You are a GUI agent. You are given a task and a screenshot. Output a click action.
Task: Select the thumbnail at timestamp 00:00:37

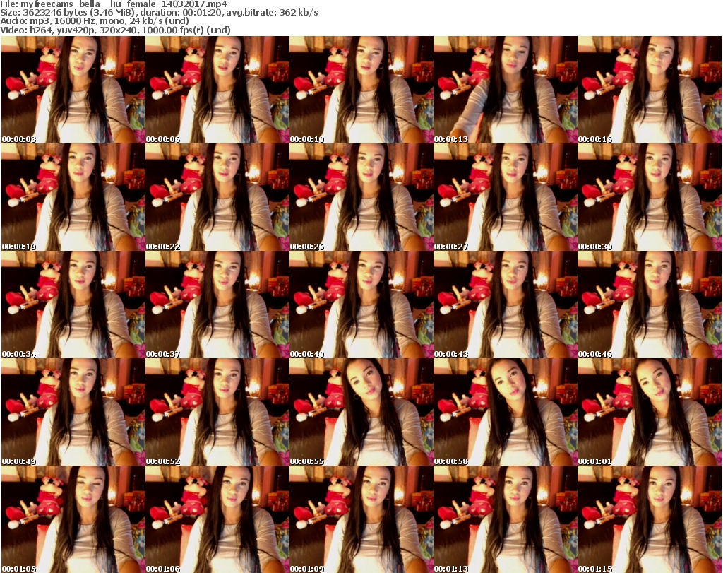217,305
